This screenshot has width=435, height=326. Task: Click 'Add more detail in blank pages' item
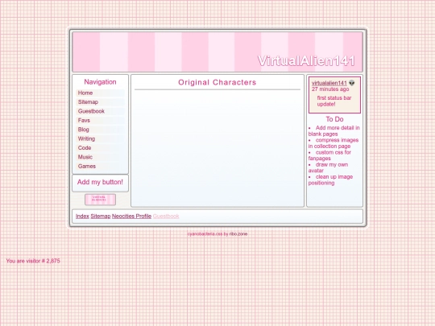tap(334, 131)
